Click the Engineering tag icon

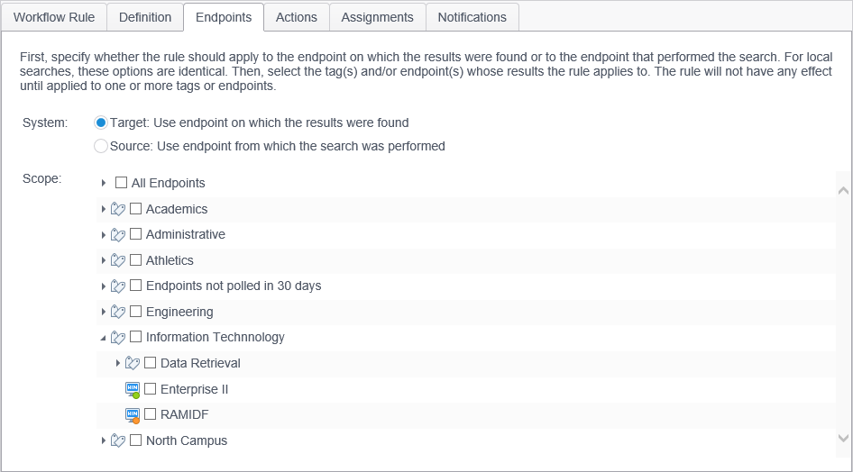(117, 312)
